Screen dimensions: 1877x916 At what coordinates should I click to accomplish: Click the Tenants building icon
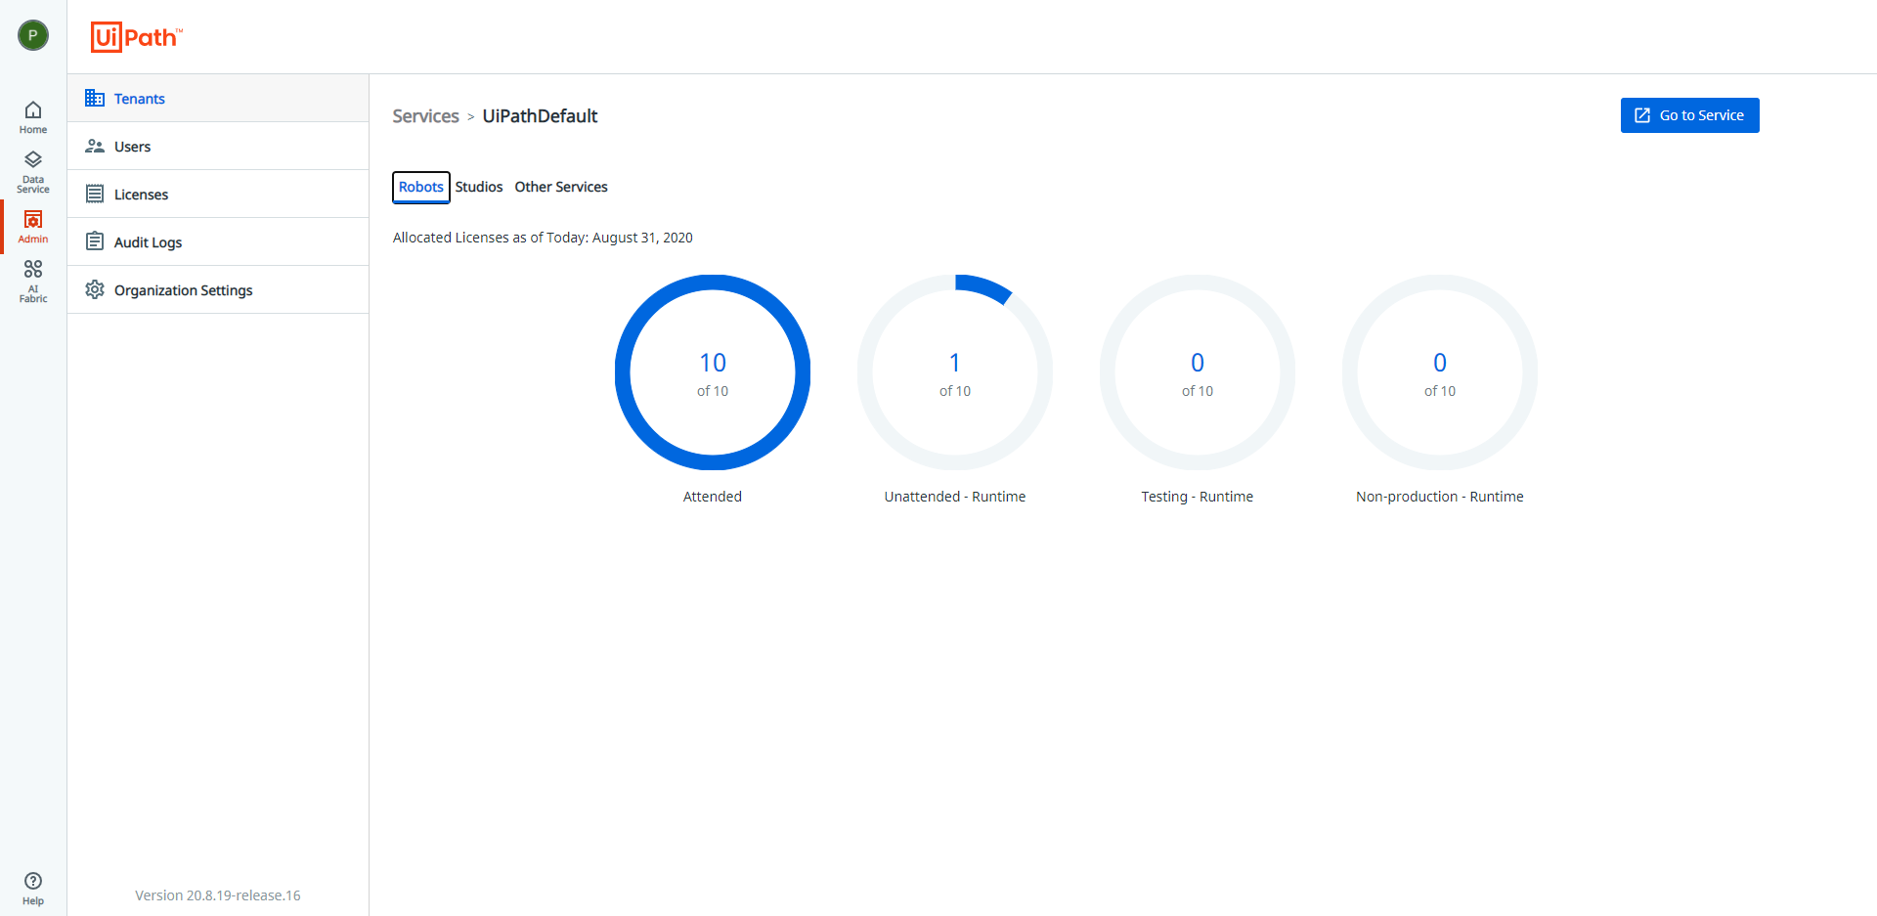coord(95,98)
